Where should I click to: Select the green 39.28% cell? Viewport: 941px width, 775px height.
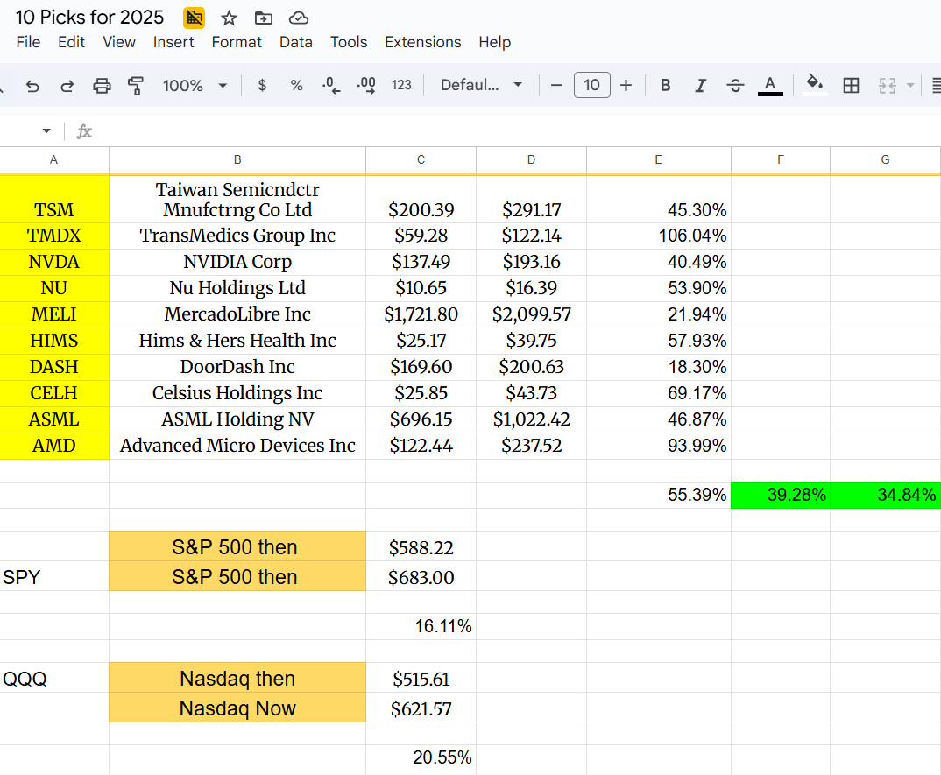pyautogui.click(x=780, y=495)
